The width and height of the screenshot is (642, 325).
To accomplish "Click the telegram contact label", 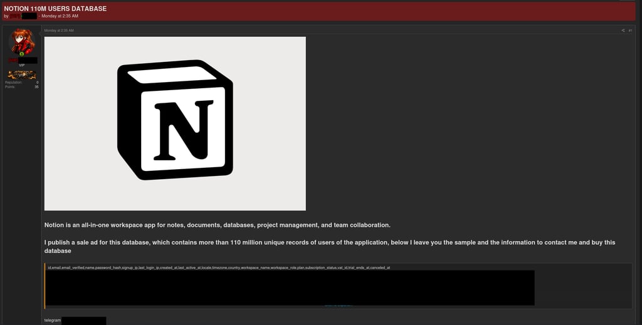I will 53,321.
